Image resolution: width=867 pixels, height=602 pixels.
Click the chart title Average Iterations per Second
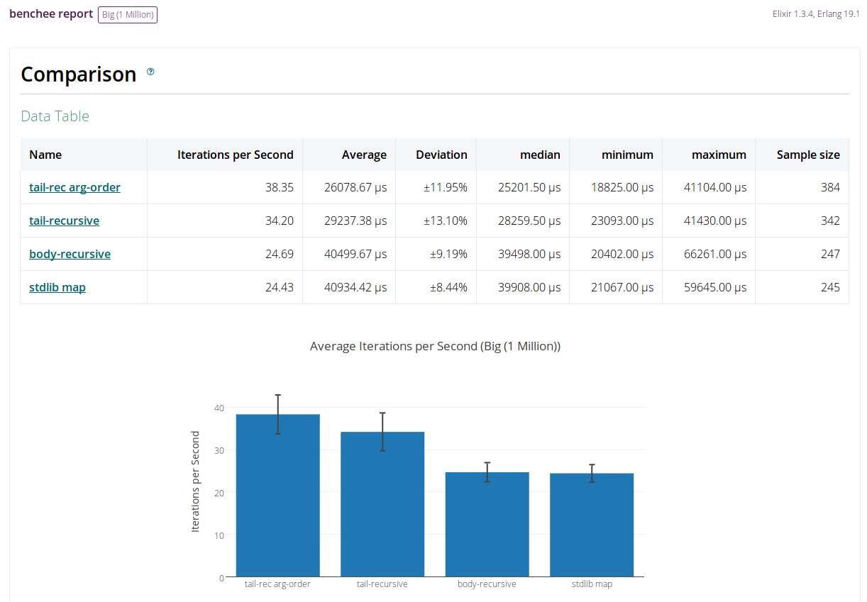(x=435, y=346)
